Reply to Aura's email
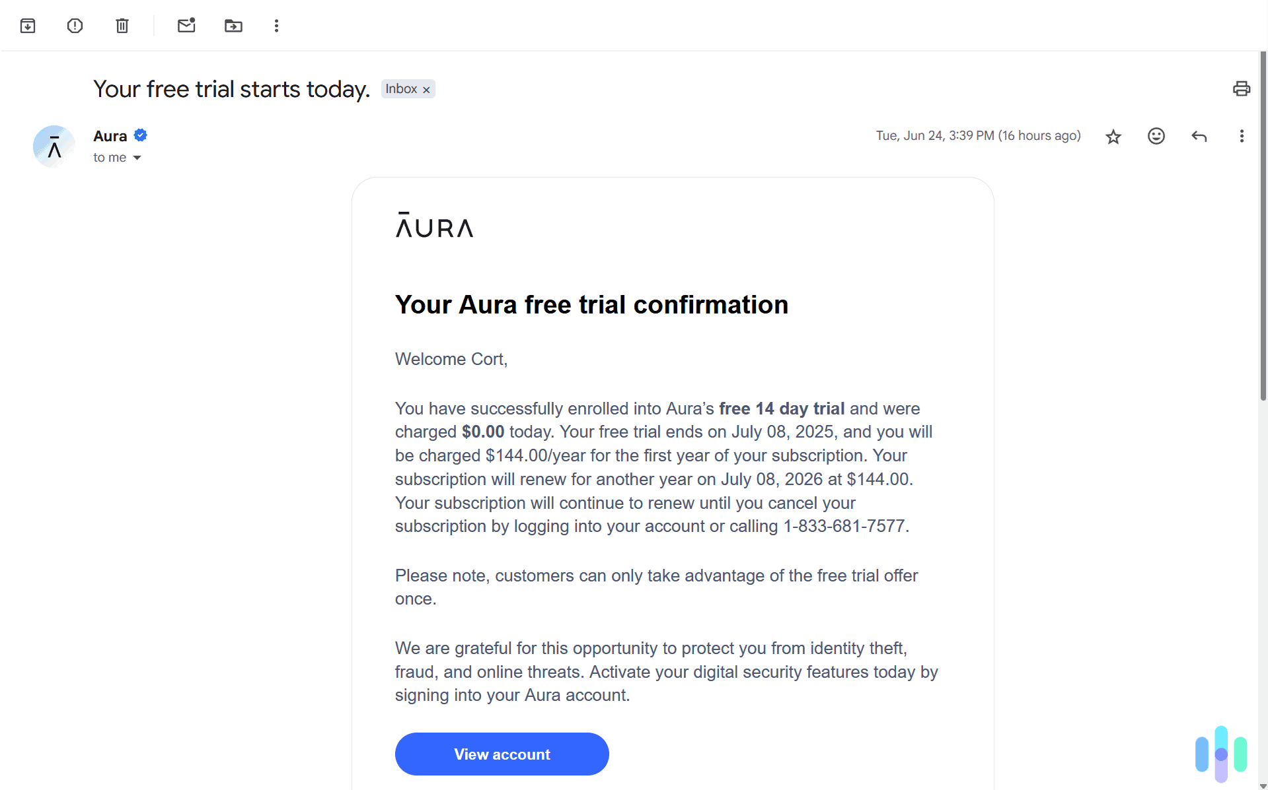Screen dimensions: 1268x790 pos(1199,136)
